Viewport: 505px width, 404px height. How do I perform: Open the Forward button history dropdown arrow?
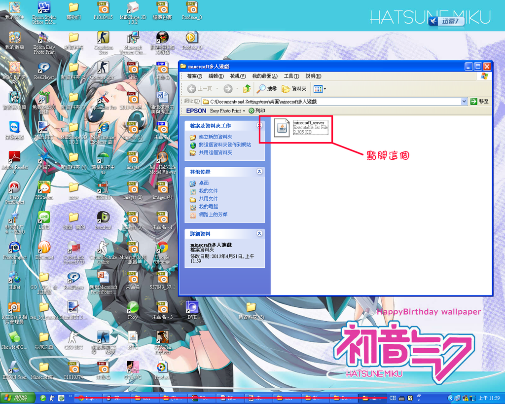coord(237,89)
